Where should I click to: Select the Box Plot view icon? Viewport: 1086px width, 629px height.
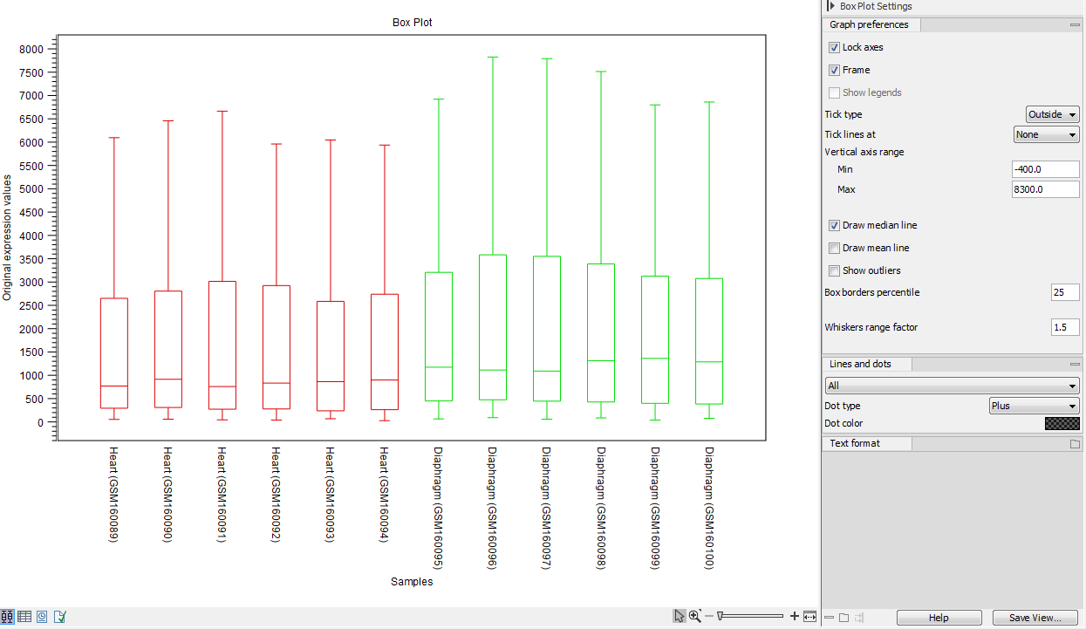point(7,617)
